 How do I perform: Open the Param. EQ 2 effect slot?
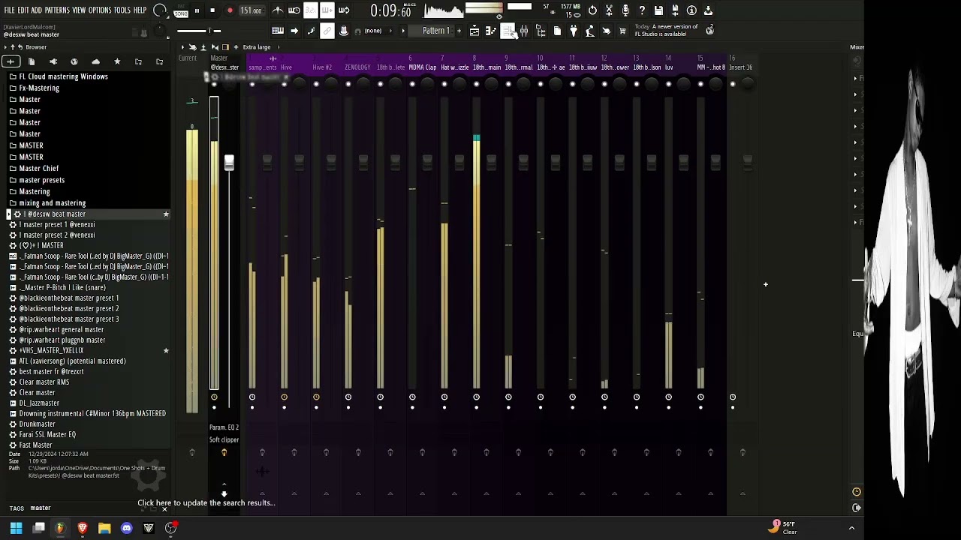pyautogui.click(x=224, y=427)
